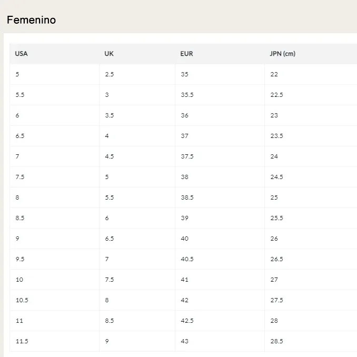Click UK size 4.5 cell
Screen dimensions: 357x357
137,156
